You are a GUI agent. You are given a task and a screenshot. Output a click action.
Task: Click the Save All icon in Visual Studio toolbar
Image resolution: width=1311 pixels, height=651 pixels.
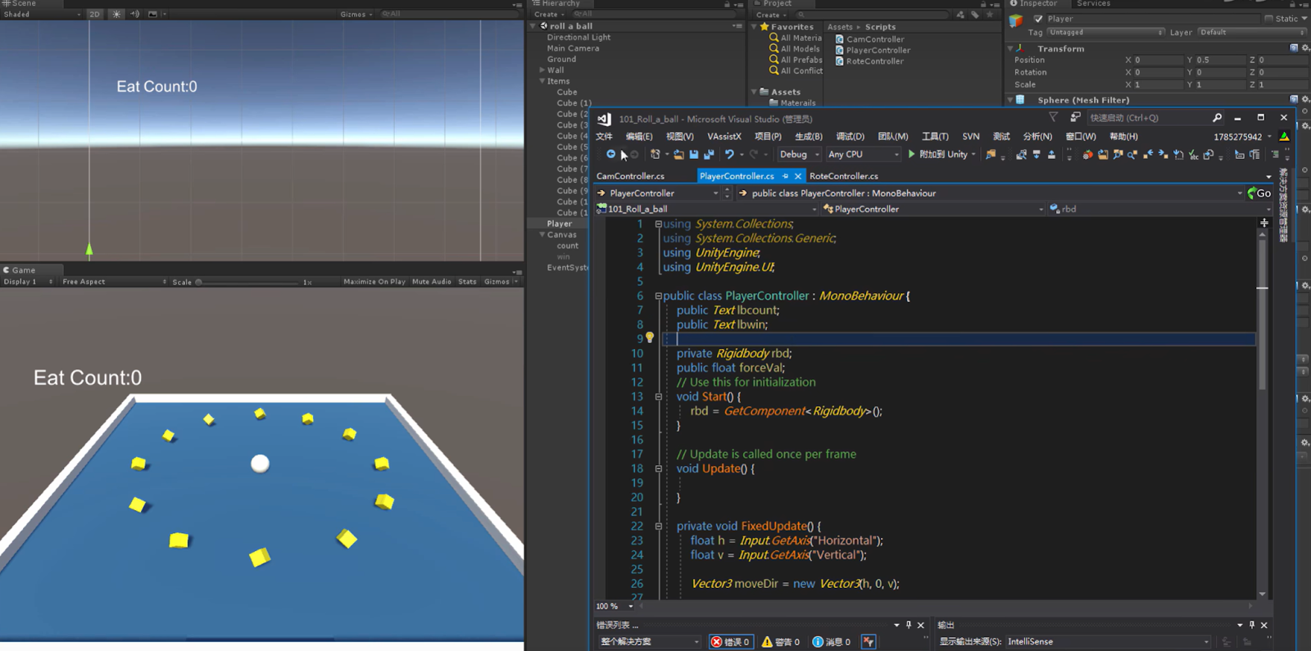[709, 155]
